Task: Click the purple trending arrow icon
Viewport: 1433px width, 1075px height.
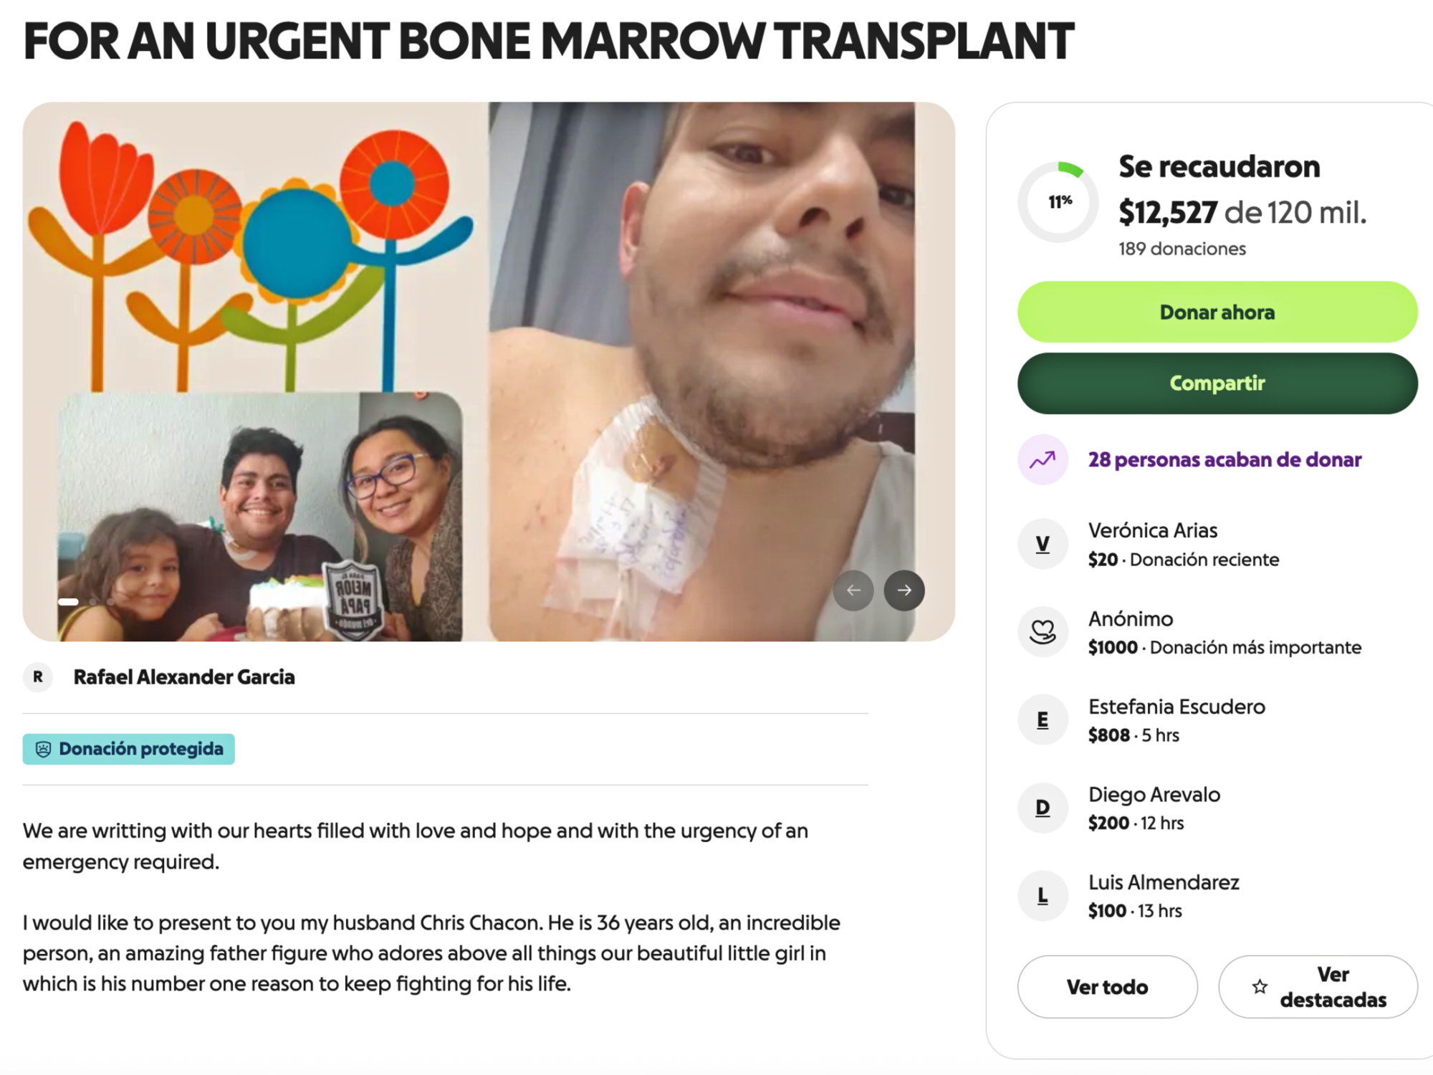Action: coord(1043,459)
